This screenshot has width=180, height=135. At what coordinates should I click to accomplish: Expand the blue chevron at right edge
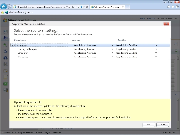[x=176, y=95]
